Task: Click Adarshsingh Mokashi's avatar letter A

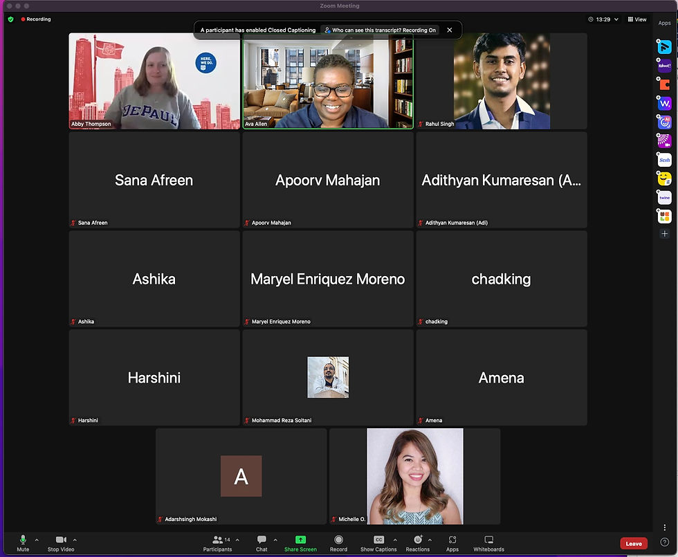Action: [241, 476]
